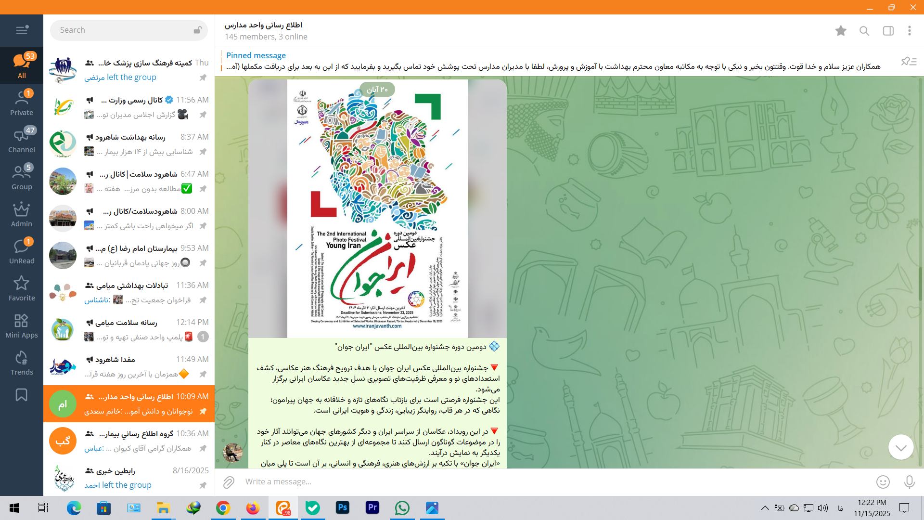The height and width of the screenshot is (520, 924).
Task: Open the saved messages bookmark icon
Action: click(x=22, y=395)
